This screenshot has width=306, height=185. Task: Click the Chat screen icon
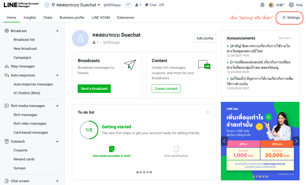(x=7, y=181)
